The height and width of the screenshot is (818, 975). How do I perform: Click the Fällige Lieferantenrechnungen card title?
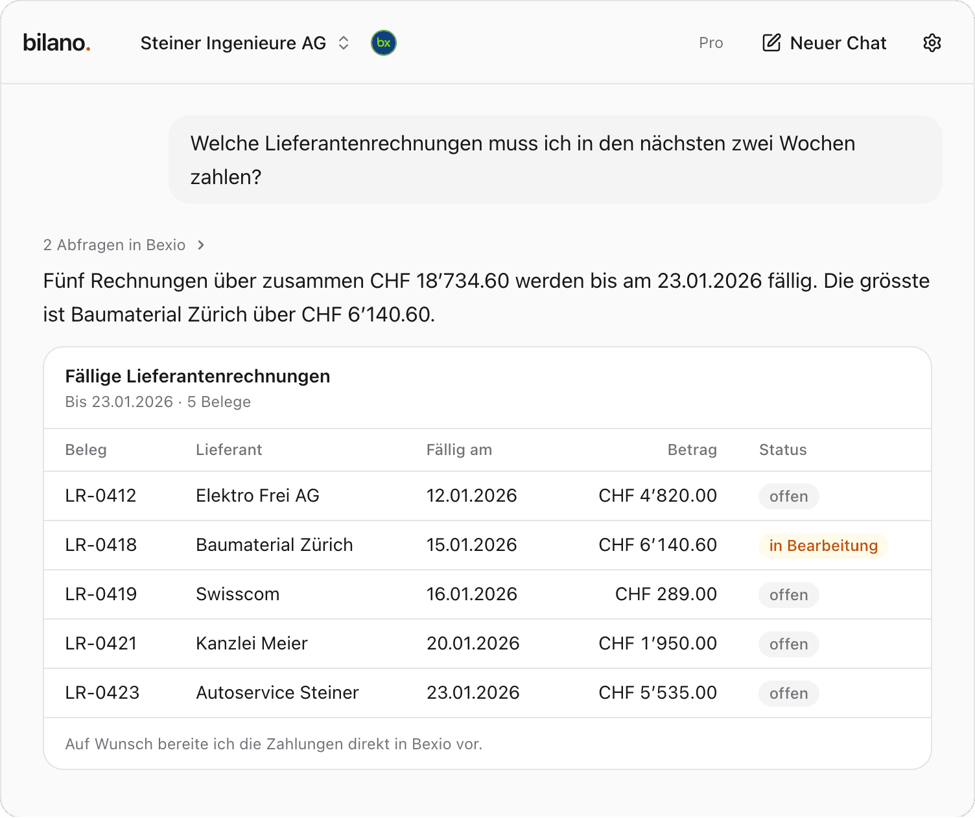click(198, 376)
